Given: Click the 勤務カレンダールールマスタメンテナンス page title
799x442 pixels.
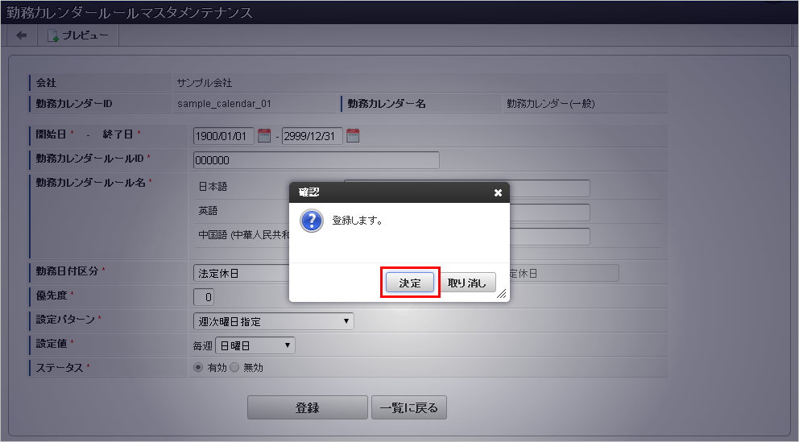Looking at the screenshot, I should point(130,12).
